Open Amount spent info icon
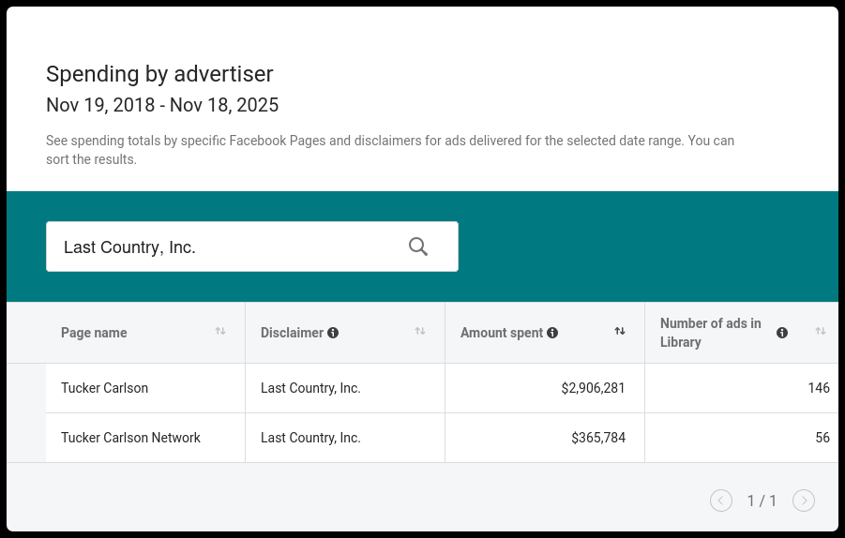 tap(552, 333)
